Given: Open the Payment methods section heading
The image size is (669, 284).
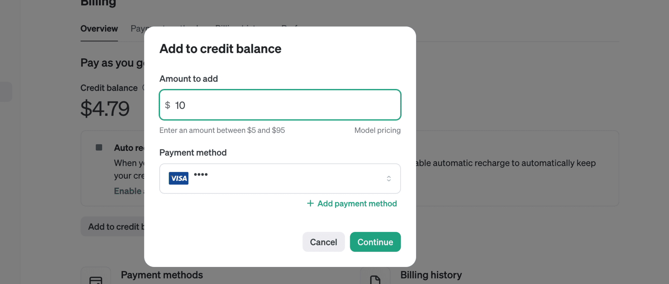Looking at the screenshot, I should coord(162,275).
